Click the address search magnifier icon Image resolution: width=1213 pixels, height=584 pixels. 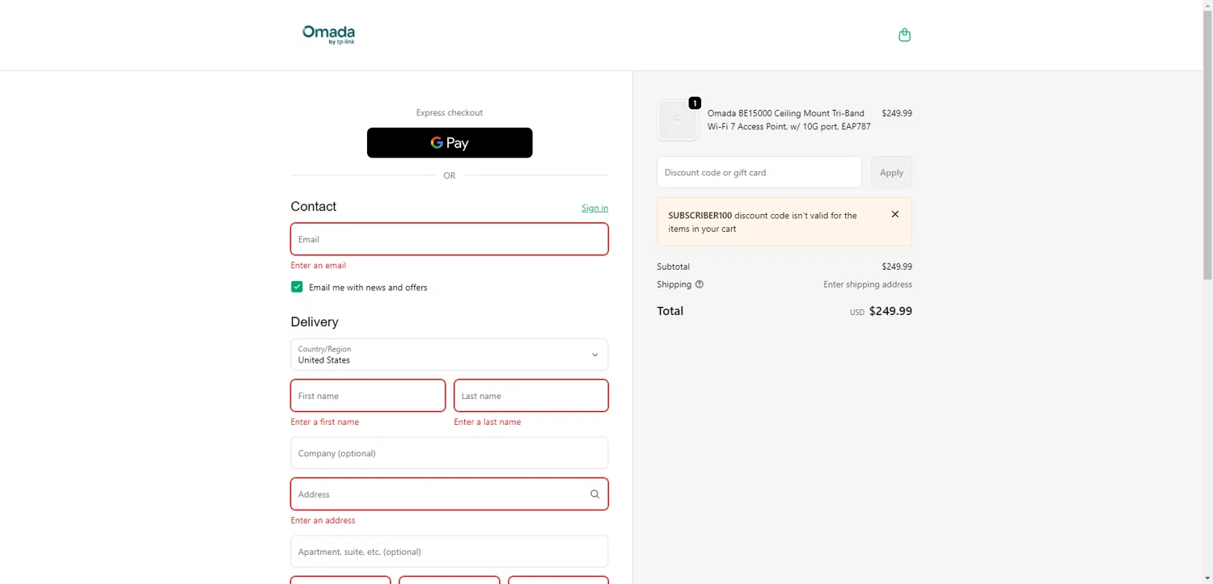(594, 494)
